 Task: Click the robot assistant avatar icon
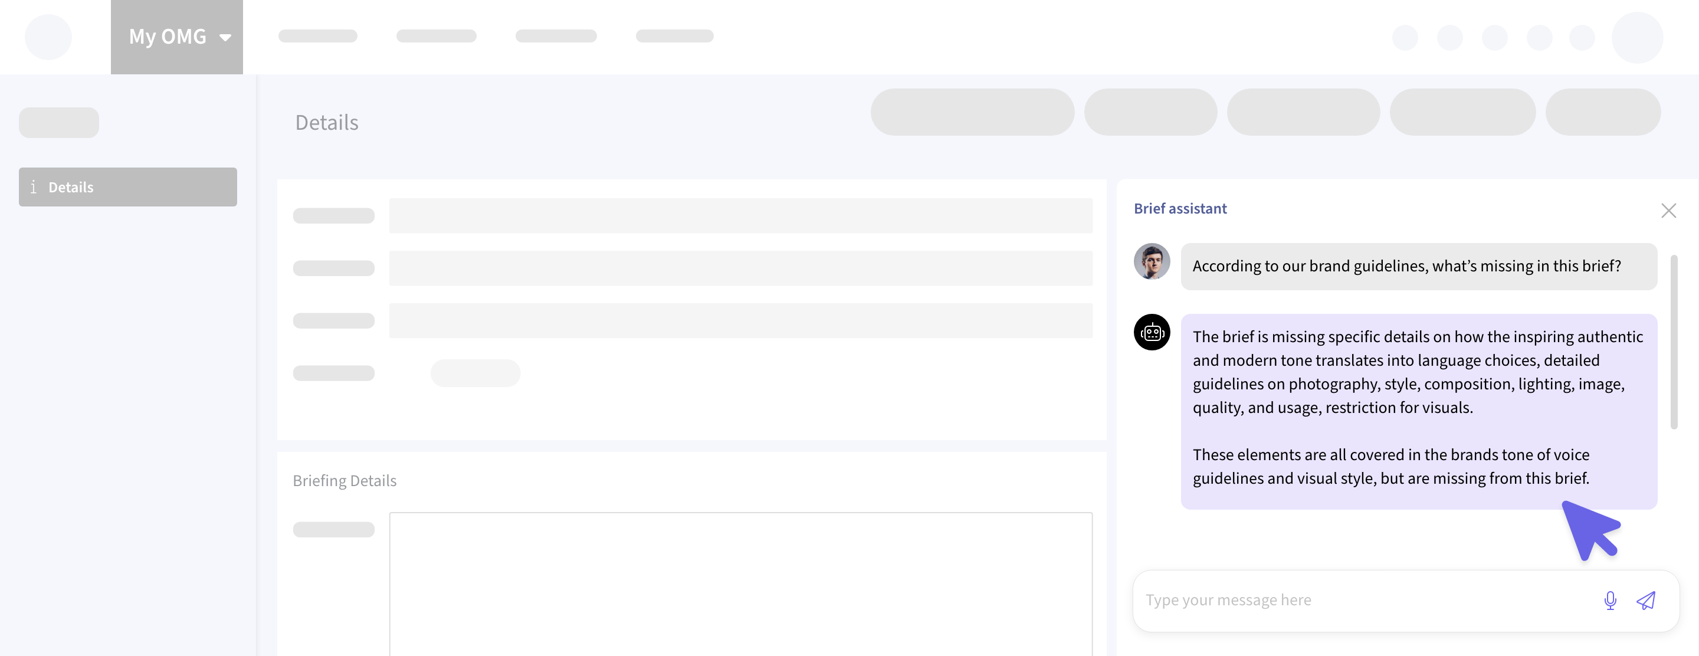[1152, 332]
